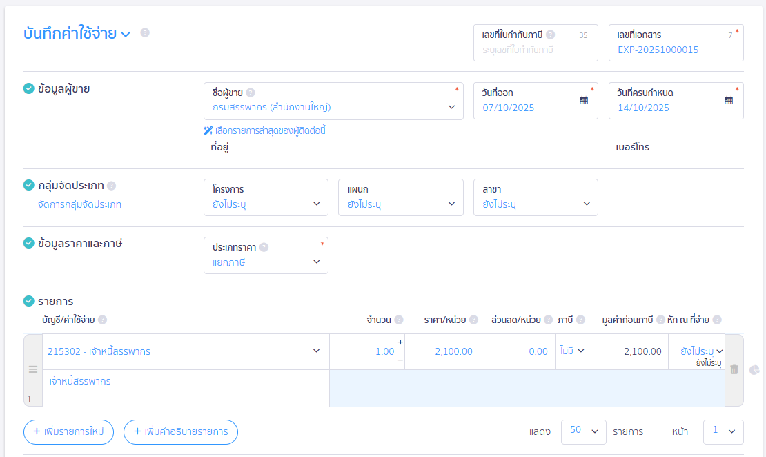Viewport: 766px width, 457px height.
Task: Open calendar icon for วันที่ออก date
Action: point(584,100)
